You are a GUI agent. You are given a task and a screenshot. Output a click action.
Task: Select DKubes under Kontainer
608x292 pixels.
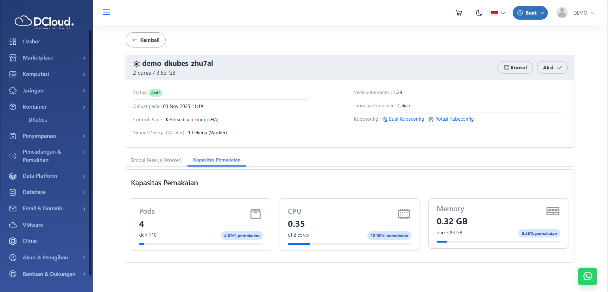coord(38,120)
